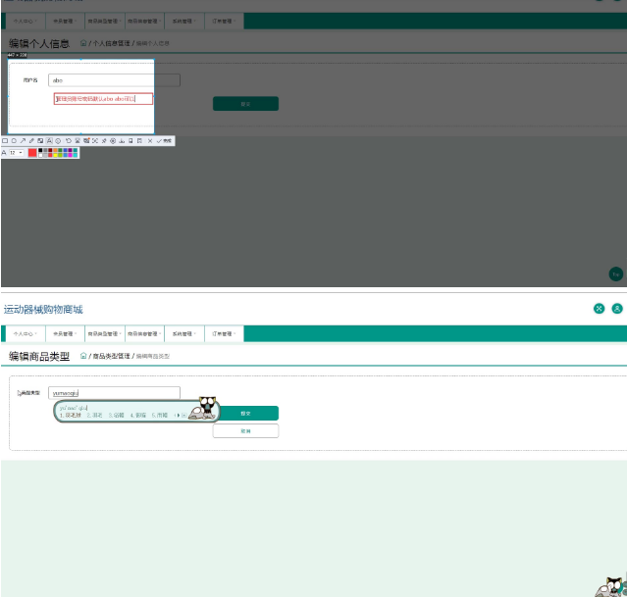
Task: Choose IME candidate 1 羽毛球
Action: tap(71, 416)
